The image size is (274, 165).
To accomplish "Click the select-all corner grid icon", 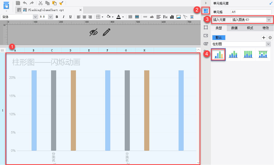I will pos(2,50).
